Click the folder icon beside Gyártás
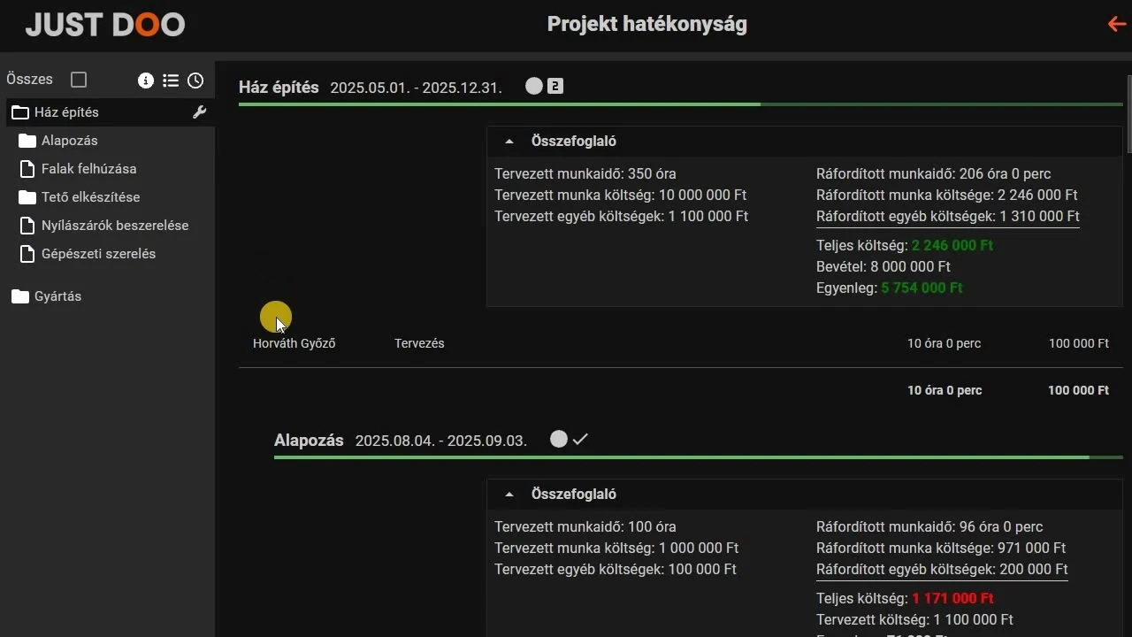Screen dimensions: 1132x637 [x=20, y=296]
